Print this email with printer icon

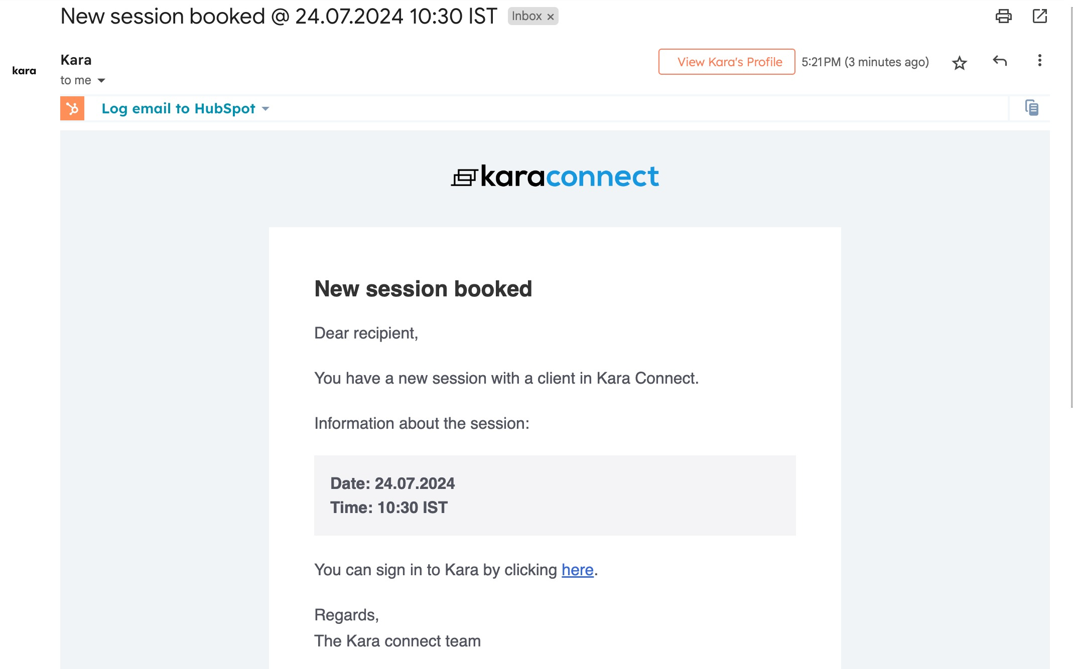tap(1003, 17)
